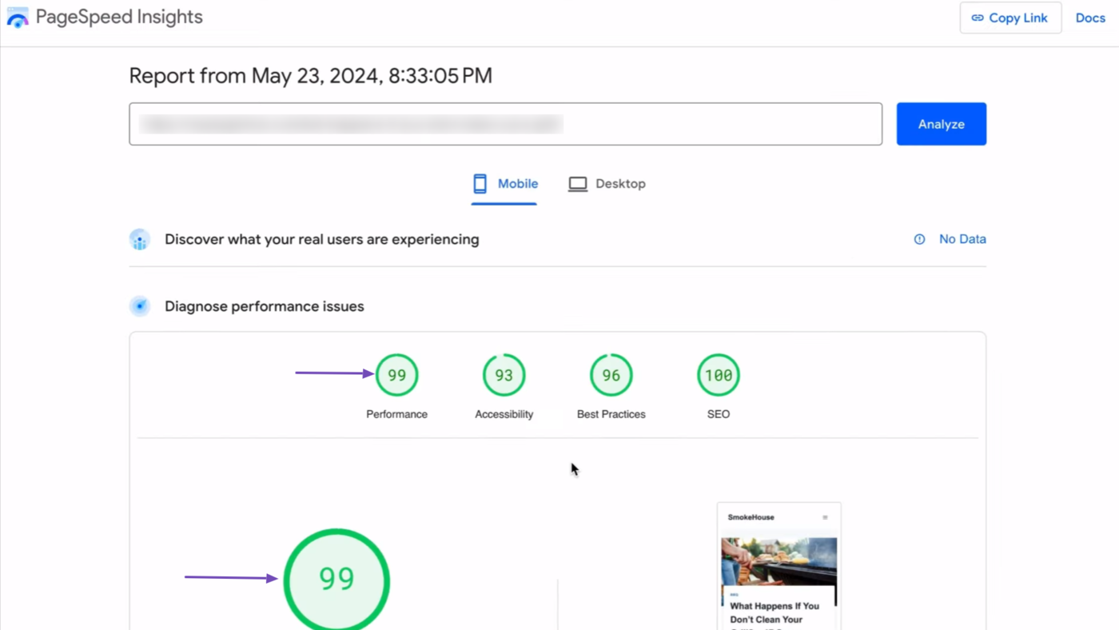Jump to the Accessibility 93 score gauge
The width and height of the screenshot is (1119, 630).
tap(504, 375)
